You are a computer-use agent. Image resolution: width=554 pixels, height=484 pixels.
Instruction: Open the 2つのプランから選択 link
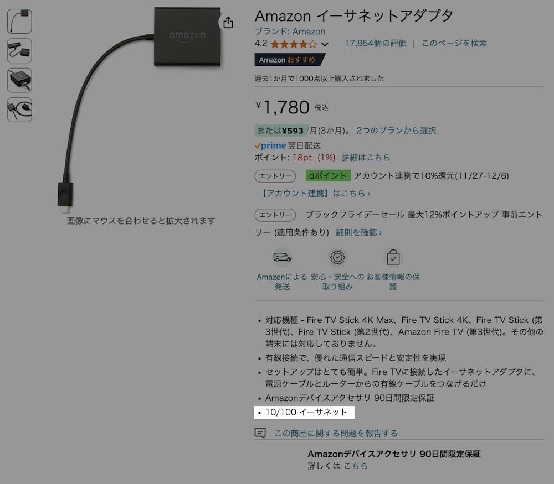396,131
